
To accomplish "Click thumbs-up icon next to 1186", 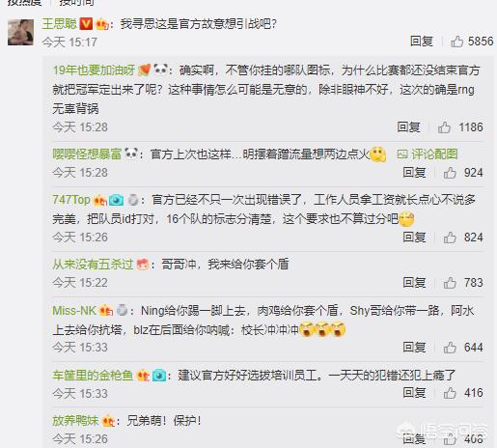I will pyautogui.click(x=444, y=127).
